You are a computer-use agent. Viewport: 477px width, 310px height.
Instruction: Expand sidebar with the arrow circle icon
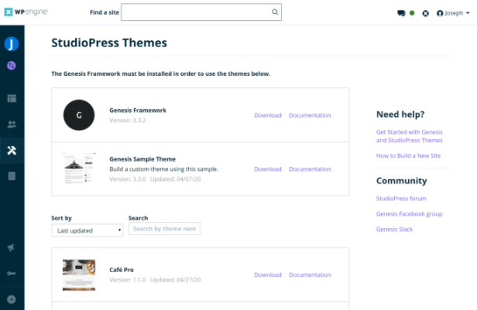pos(12,299)
